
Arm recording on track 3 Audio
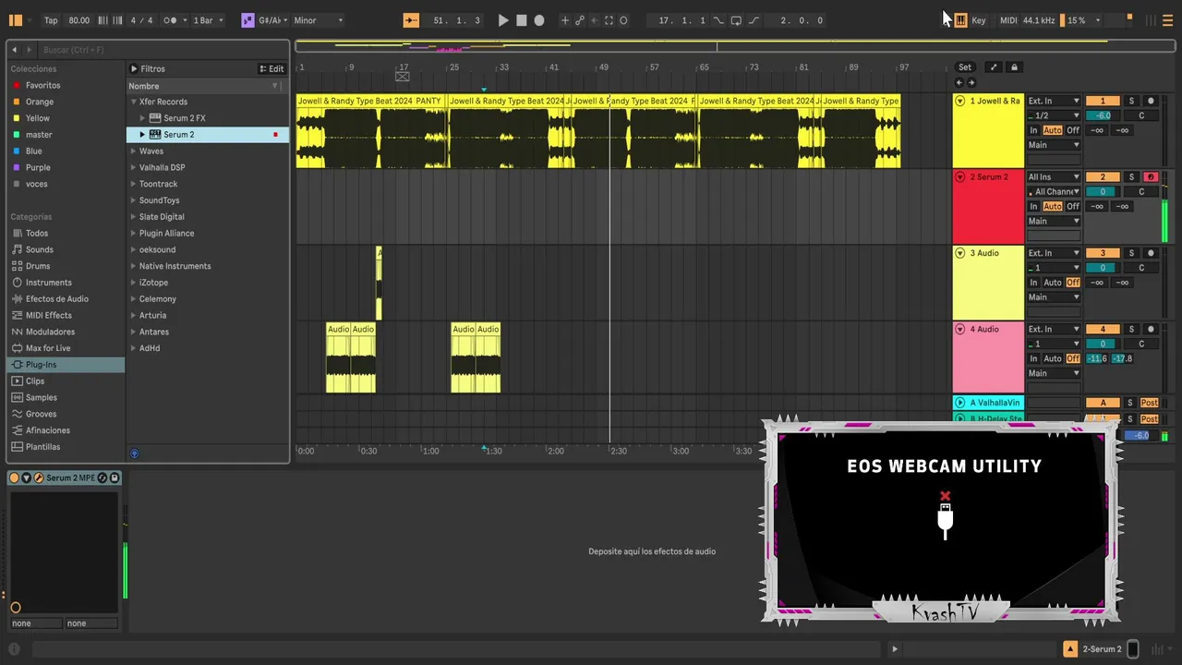[x=1151, y=253]
